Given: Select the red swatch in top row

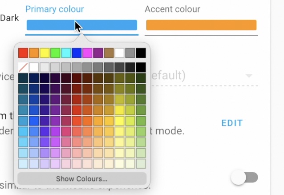Looking at the screenshot, I should [x=23, y=53].
